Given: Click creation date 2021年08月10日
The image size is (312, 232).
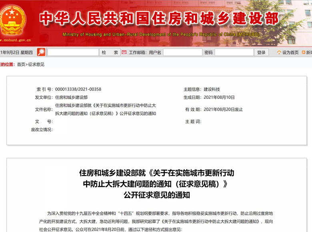Looking at the screenshot, I should pos(219,97).
